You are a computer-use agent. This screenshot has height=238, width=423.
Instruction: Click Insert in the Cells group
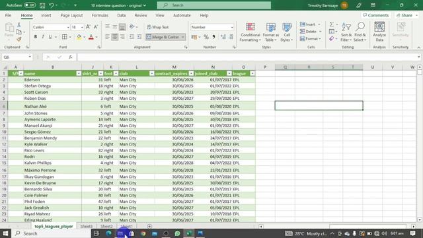coord(310,24)
